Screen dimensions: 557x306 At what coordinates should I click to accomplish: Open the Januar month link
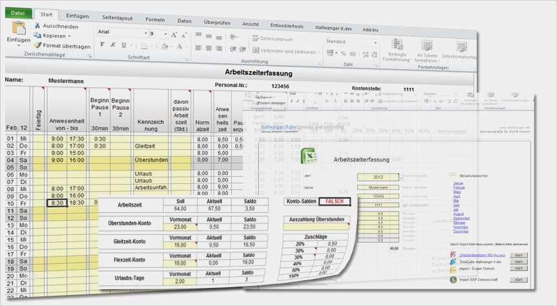click(x=458, y=183)
